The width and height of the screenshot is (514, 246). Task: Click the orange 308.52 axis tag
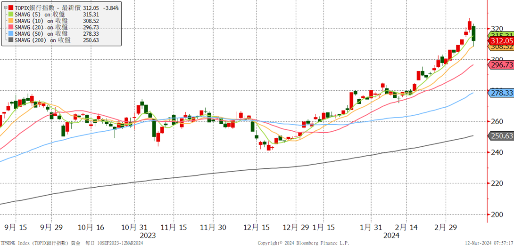click(501, 47)
